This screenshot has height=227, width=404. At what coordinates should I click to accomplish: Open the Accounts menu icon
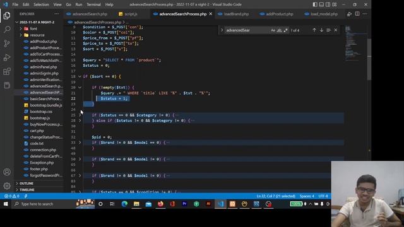pos(7,172)
